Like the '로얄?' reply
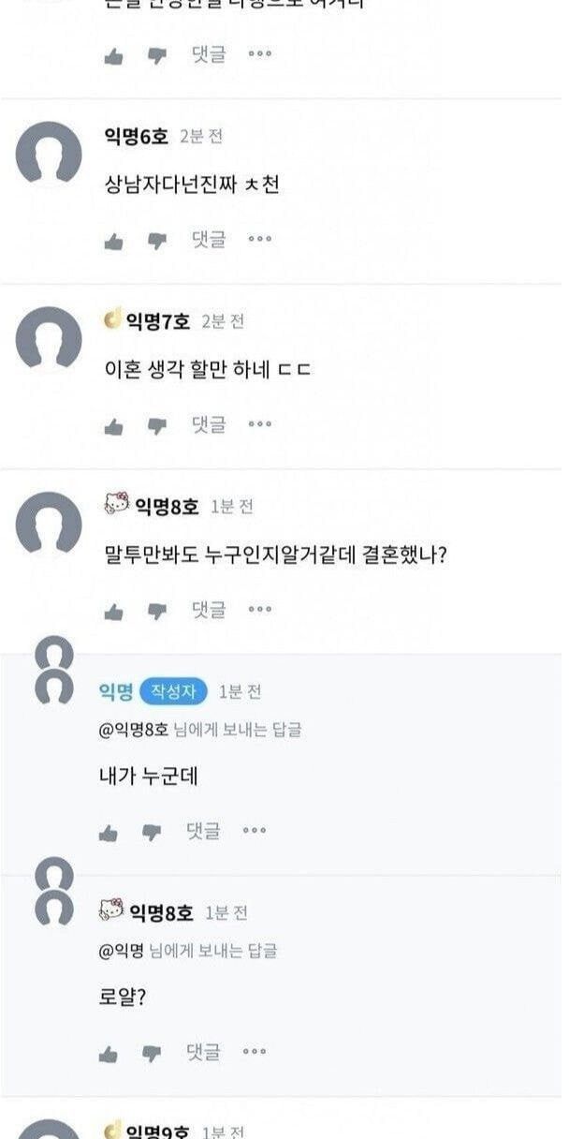The width and height of the screenshot is (569, 1139). pyautogui.click(x=109, y=1055)
